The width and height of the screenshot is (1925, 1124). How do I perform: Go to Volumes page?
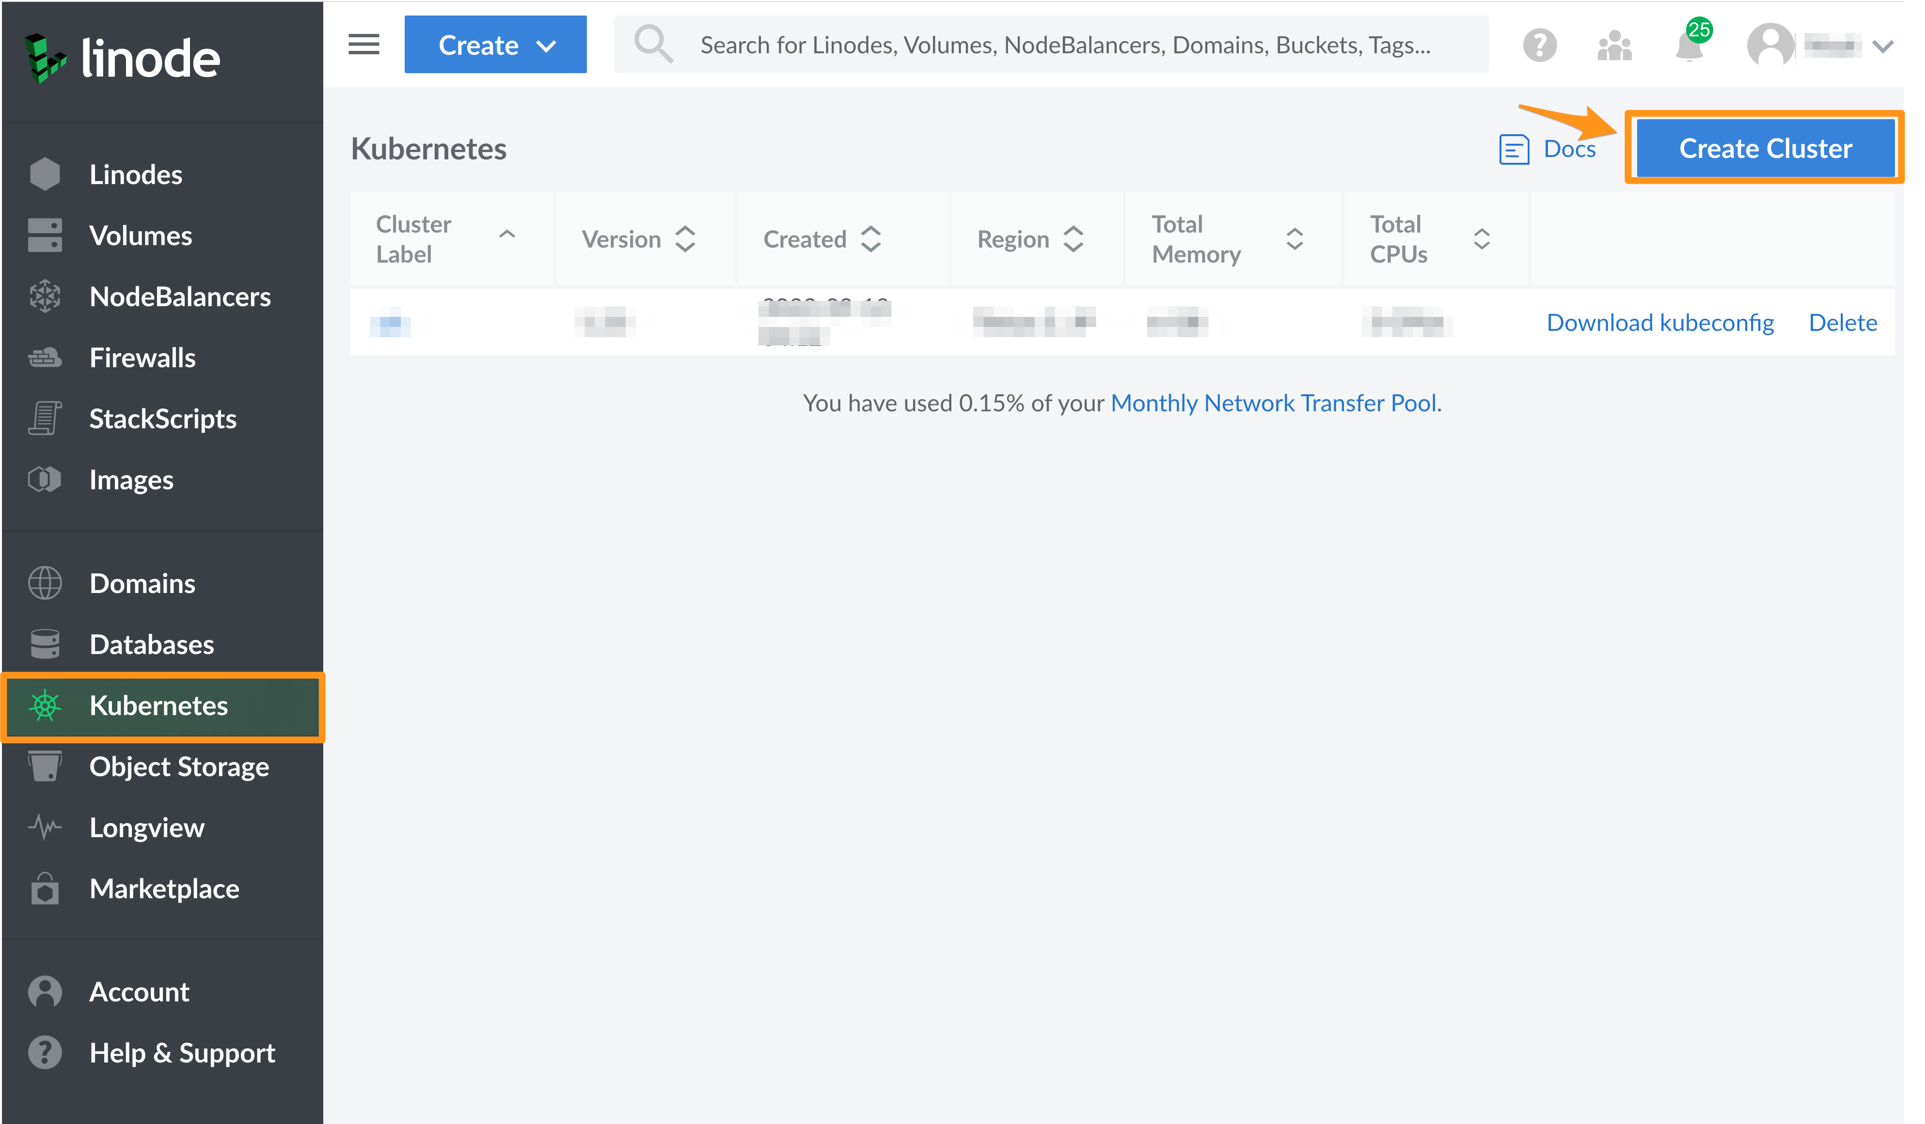[141, 236]
